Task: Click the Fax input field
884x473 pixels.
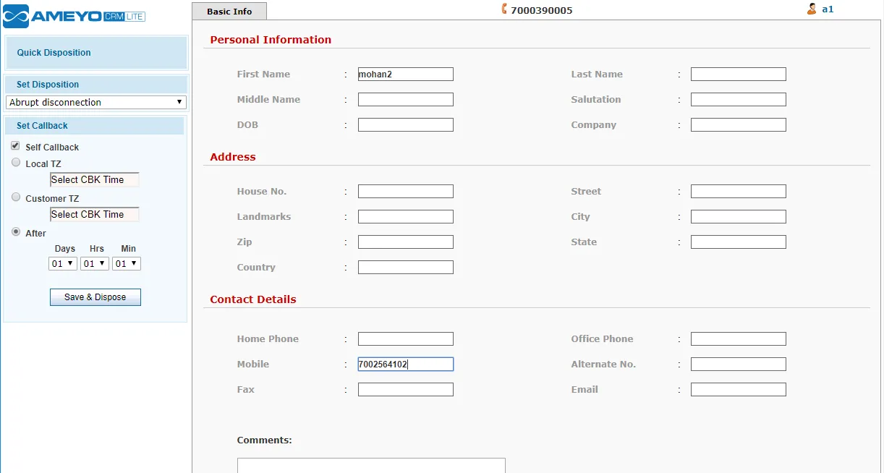Action: tap(406, 390)
